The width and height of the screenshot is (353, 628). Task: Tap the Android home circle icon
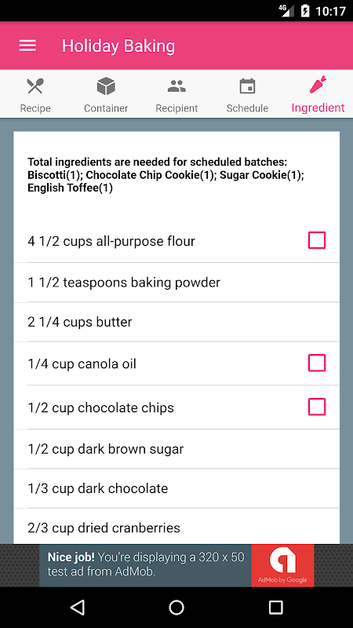[176, 607]
